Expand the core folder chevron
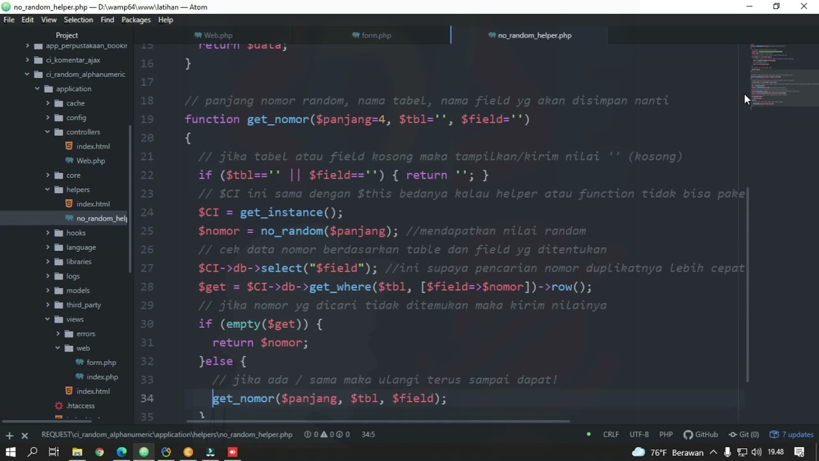The width and height of the screenshot is (819, 461). [x=47, y=175]
